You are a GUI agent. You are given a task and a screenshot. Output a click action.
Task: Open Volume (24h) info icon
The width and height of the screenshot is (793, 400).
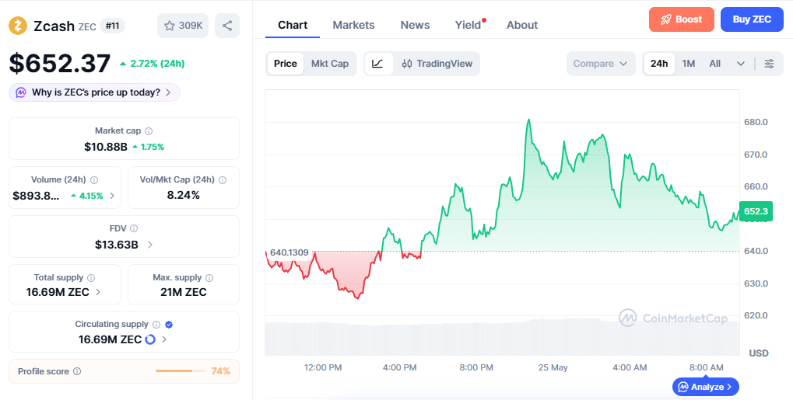click(94, 179)
